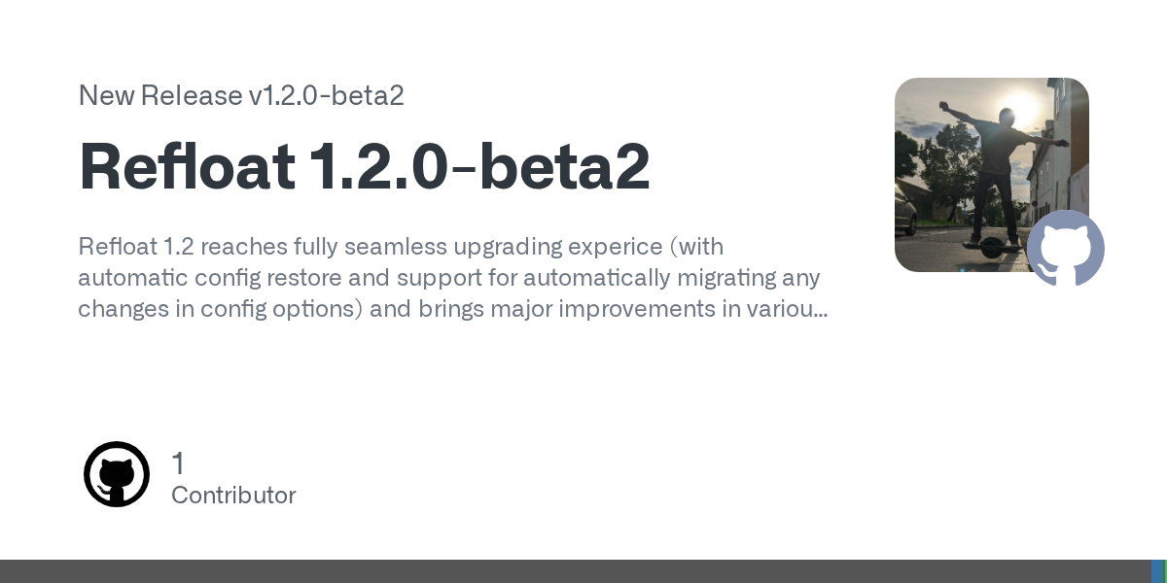1167x583 pixels.
Task: Click the "Refloat 1.2.0-beta2" release title
Action: tap(364, 167)
